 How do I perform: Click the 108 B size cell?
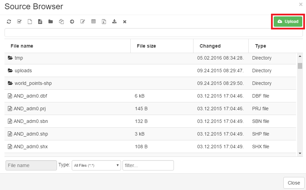click(x=141, y=147)
